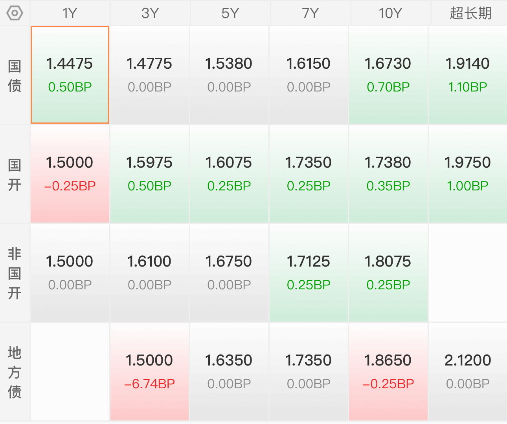Viewport: 507px width, 424px height.
Task: Open 国债 超长期 cell showing 1.9140
Action: click(468, 75)
